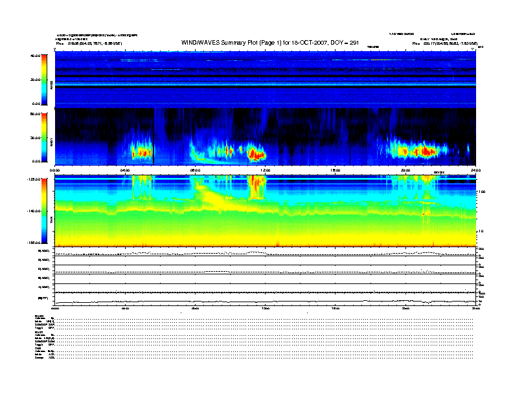The width and height of the screenshot is (513, 396).
Task: Click the 04:00 tick label under the RAD1 spectrogram
Action: pos(125,170)
